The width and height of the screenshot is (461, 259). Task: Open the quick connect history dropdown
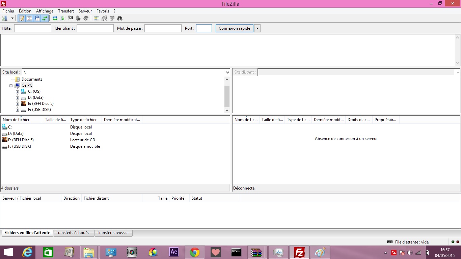(x=257, y=28)
